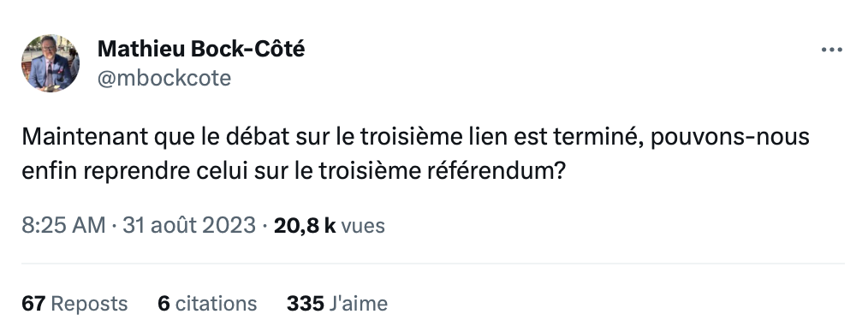The width and height of the screenshot is (868, 332).
Task: Open the Reposts label link
Action: (x=89, y=304)
